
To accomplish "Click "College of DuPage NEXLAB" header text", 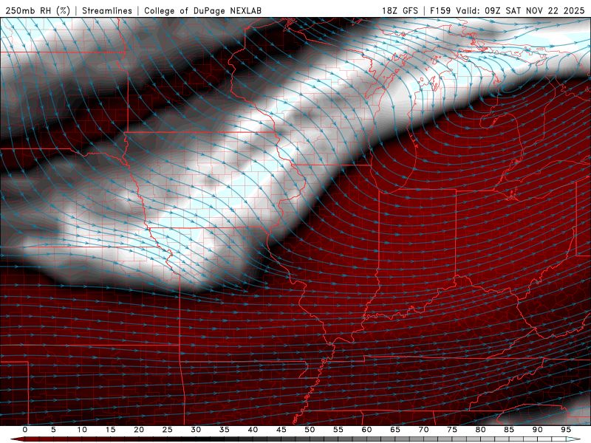I will click(x=202, y=10).
